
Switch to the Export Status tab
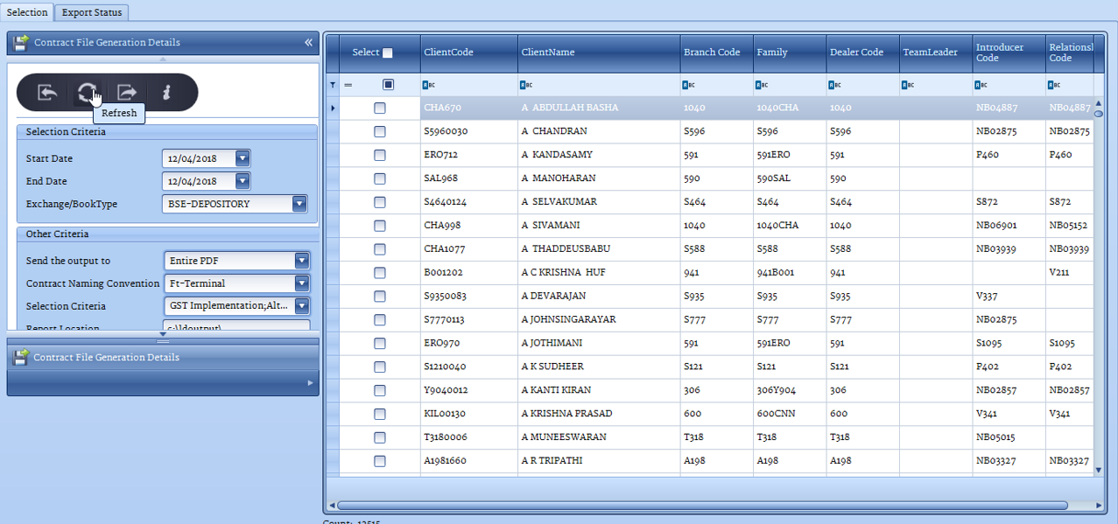point(92,12)
